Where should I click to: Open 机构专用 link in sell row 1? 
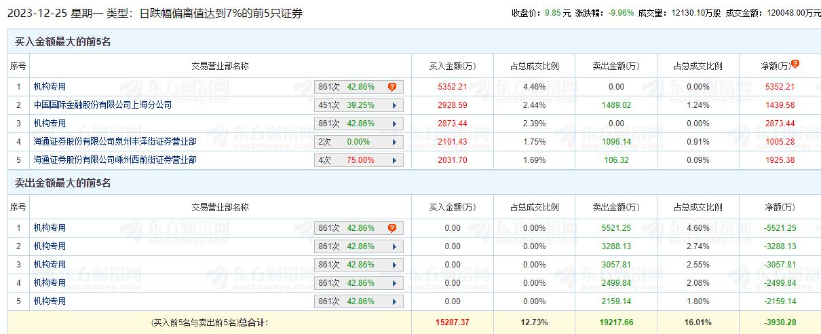50,228
